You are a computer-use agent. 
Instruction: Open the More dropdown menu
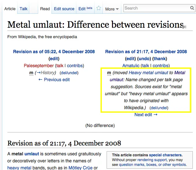pyautogui.click(x=112, y=9)
